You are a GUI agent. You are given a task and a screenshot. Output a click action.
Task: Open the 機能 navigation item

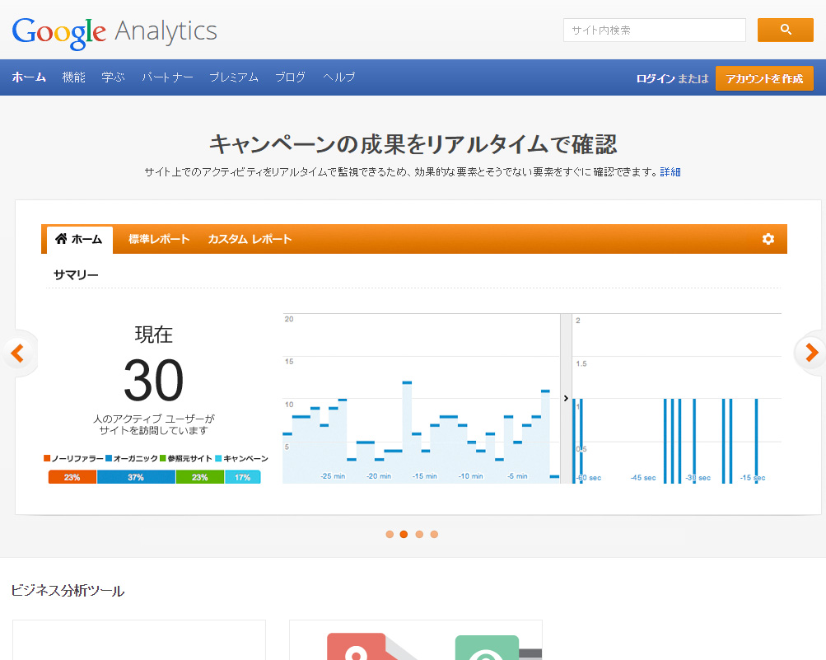tap(74, 77)
